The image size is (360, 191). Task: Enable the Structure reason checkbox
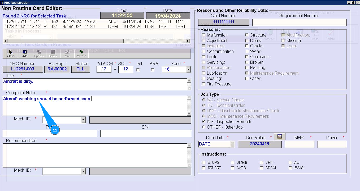coord(247,35)
